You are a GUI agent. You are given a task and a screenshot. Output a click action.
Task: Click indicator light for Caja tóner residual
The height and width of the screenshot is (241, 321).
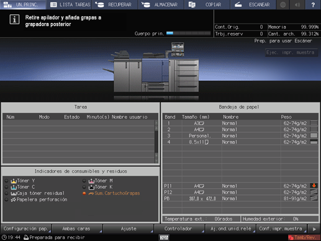click(6, 193)
